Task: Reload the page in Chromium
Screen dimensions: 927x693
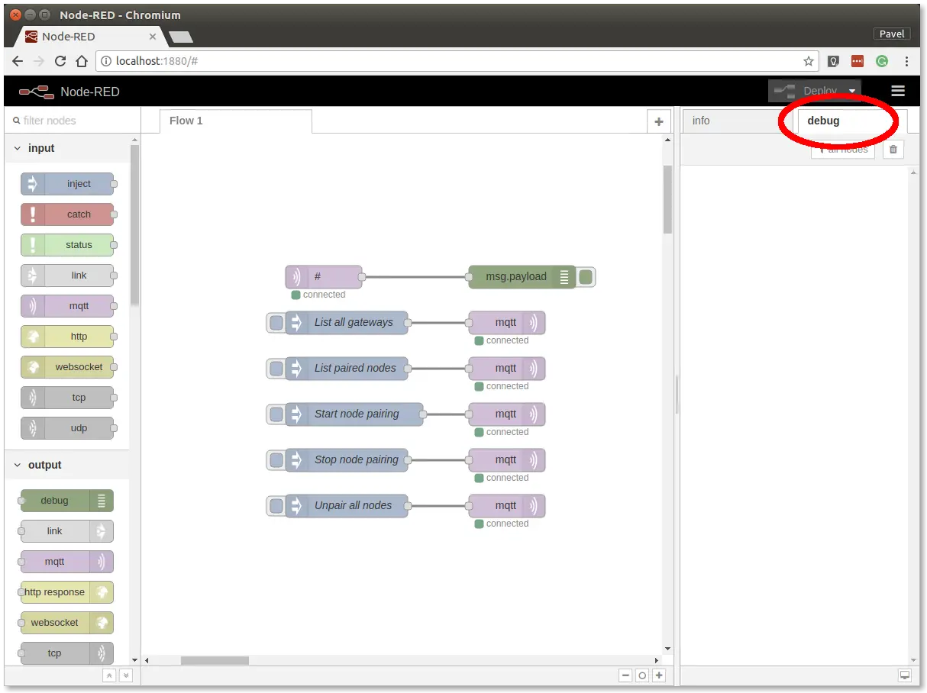Action: click(x=60, y=61)
